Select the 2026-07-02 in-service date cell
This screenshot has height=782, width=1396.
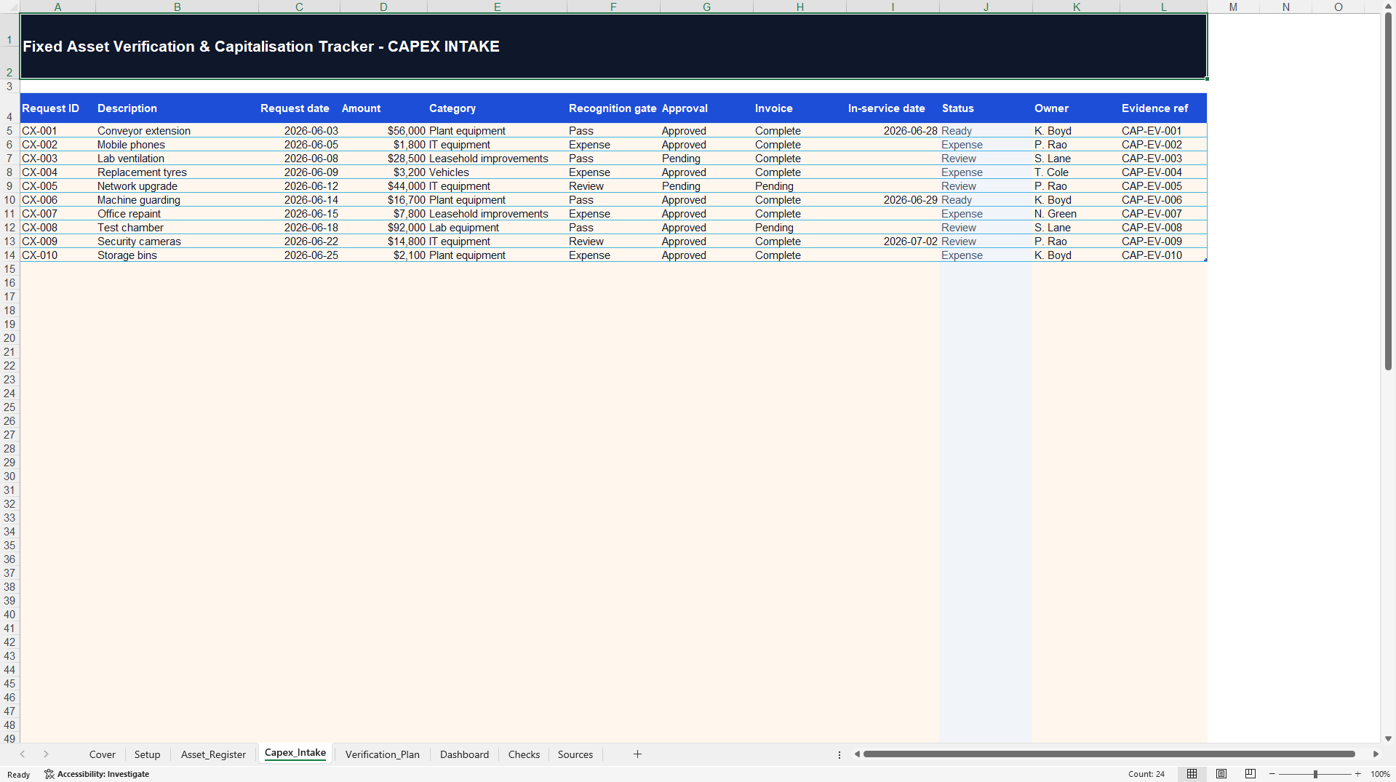coord(893,242)
